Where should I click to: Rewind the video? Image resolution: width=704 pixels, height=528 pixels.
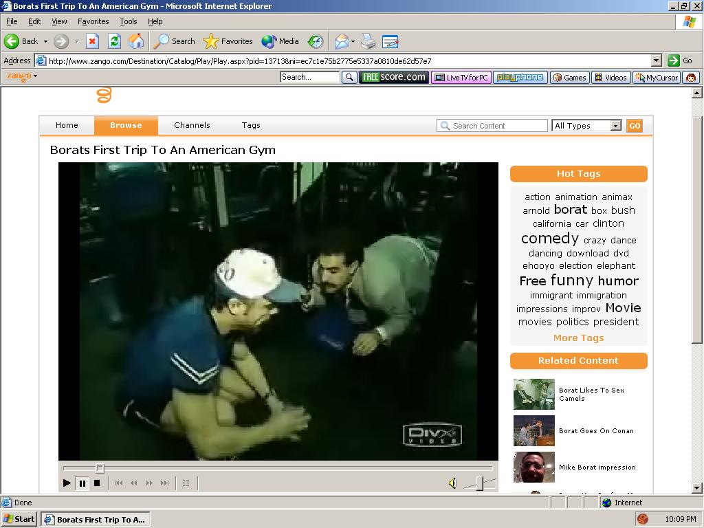click(x=134, y=483)
